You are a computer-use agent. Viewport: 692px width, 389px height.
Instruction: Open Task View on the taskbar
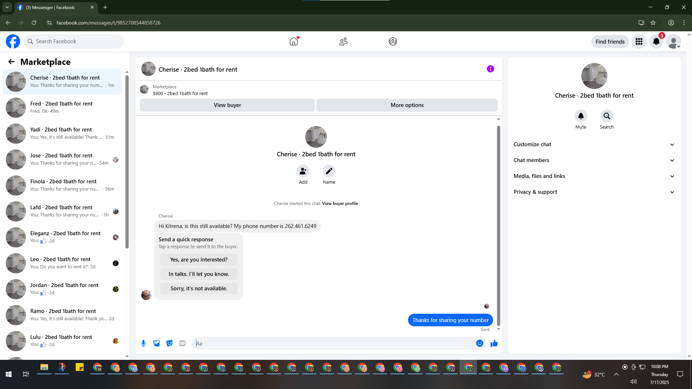(x=26, y=374)
